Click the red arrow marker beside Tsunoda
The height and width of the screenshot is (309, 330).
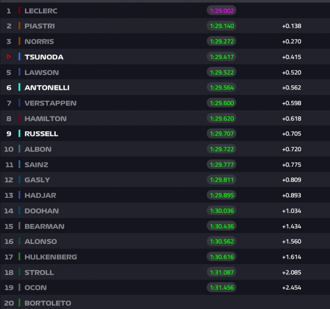pyautogui.click(x=9, y=57)
